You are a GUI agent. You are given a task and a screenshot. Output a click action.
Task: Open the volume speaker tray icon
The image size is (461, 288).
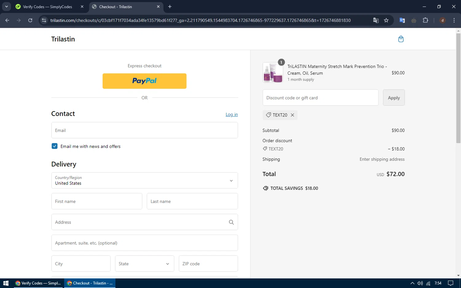click(x=420, y=283)
